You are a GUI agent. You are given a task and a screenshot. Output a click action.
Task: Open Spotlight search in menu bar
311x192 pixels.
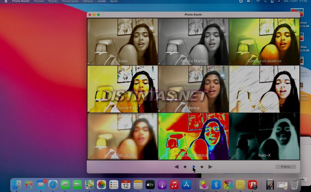265,1
